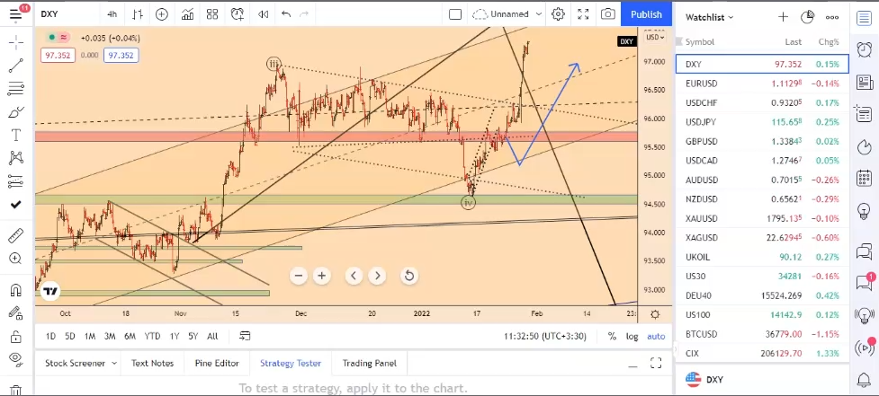Image resolution: width=879 pixels, height=396 pixels.
Task: Click the chart zoom in plus button
Action: coord(321,276)
